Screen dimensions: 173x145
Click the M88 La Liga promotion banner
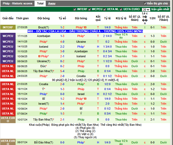[85, 31]
